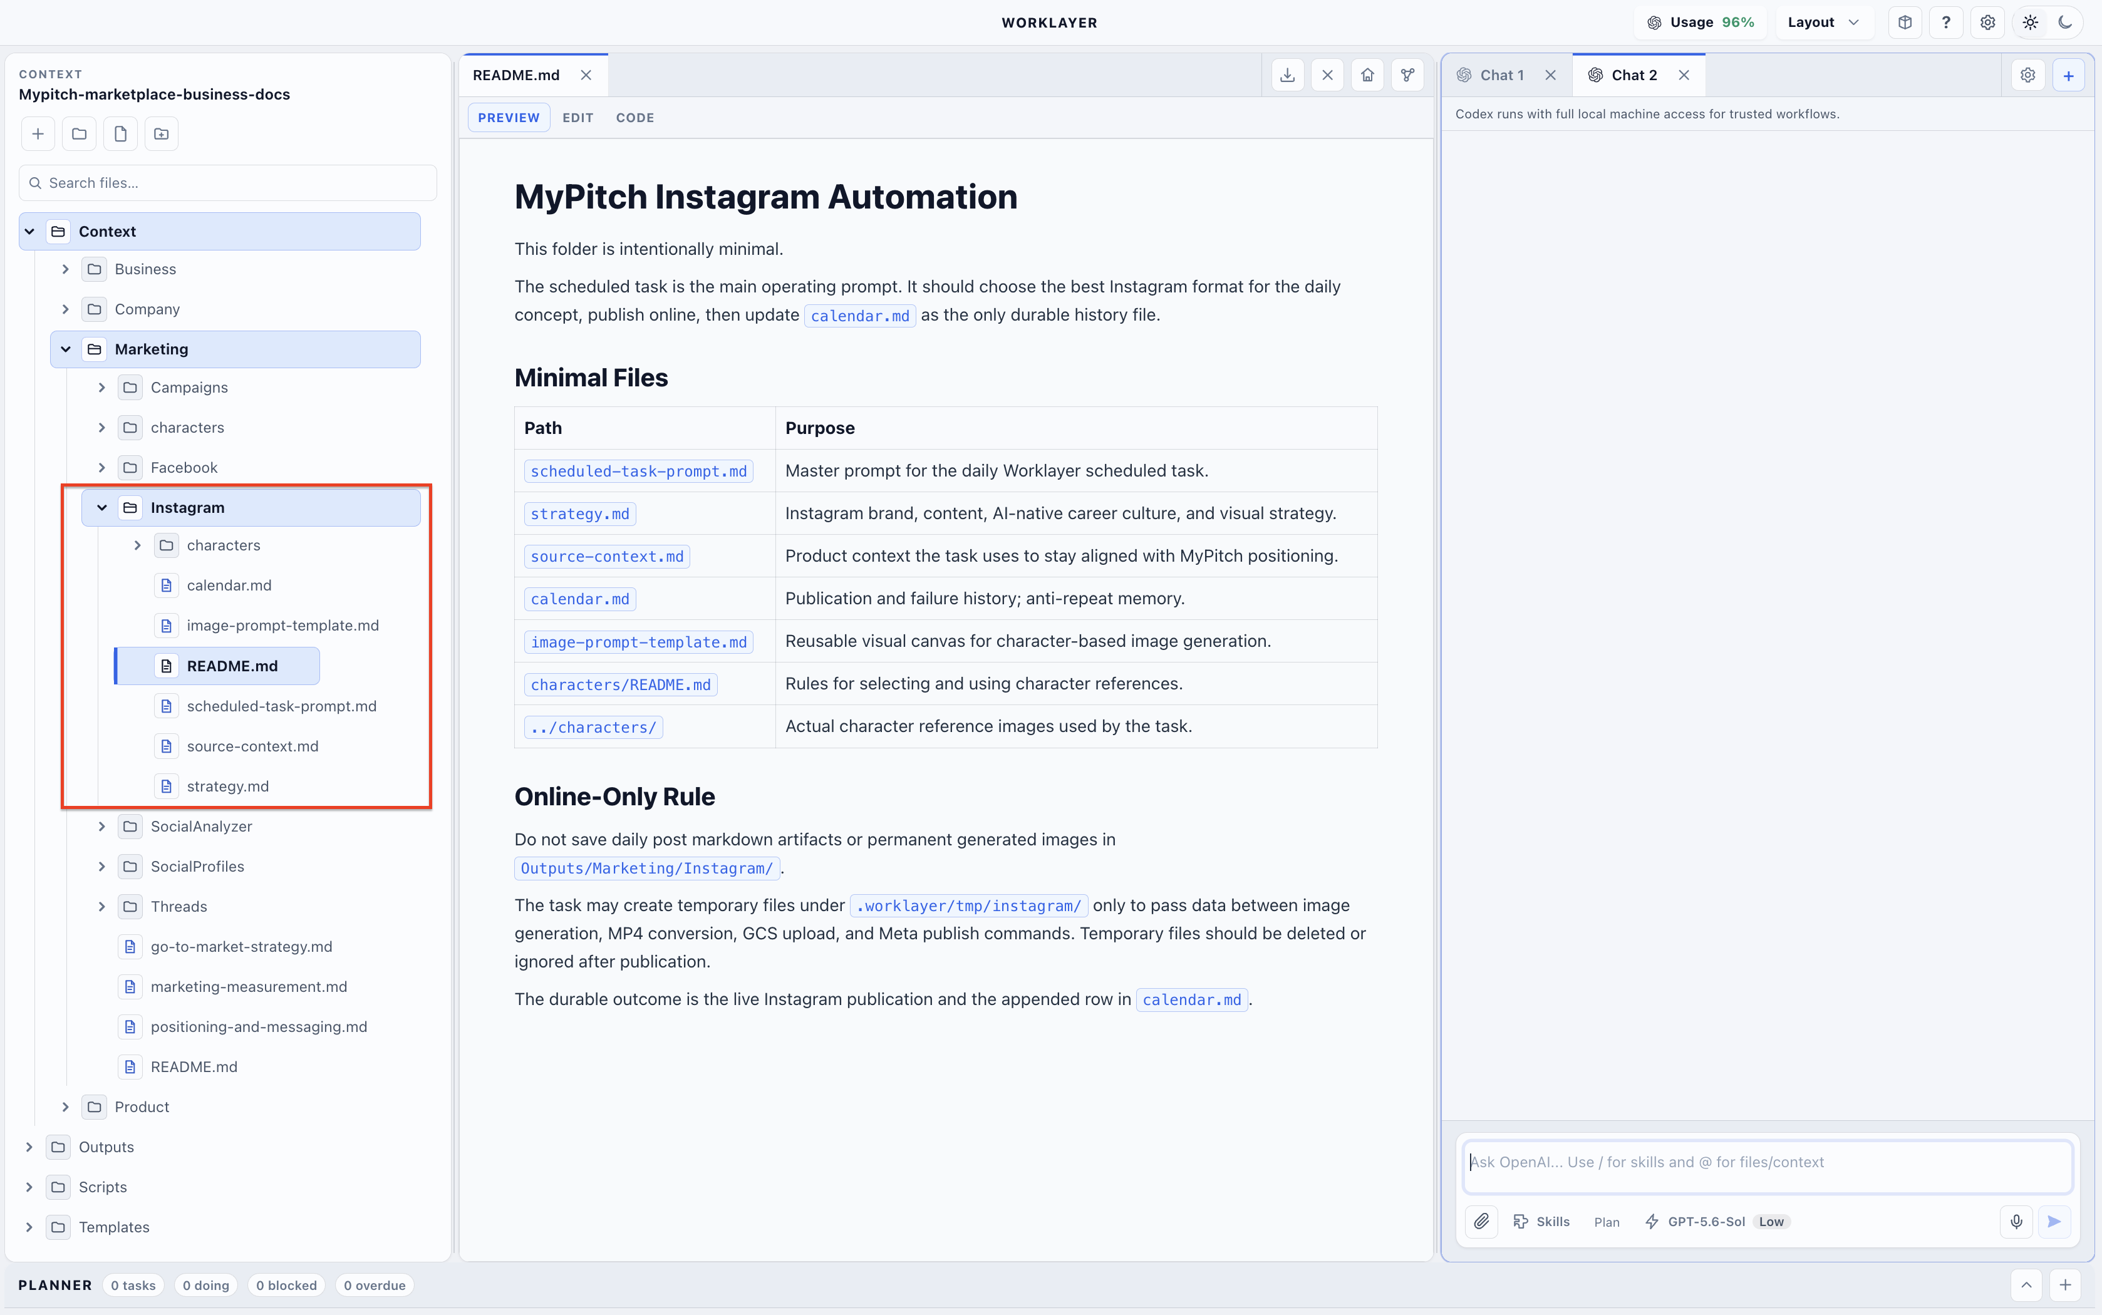
Task: Click the 0 tasks planner badge
Action: click(x=133, y=1286)
